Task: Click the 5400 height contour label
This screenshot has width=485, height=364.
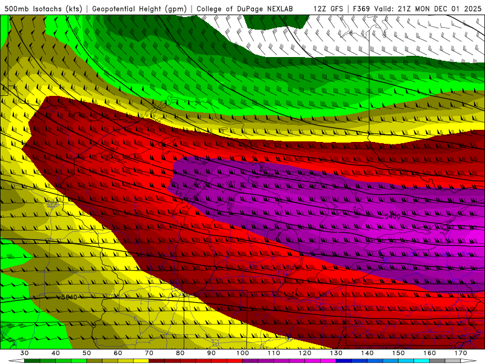Action: (392, 217)
